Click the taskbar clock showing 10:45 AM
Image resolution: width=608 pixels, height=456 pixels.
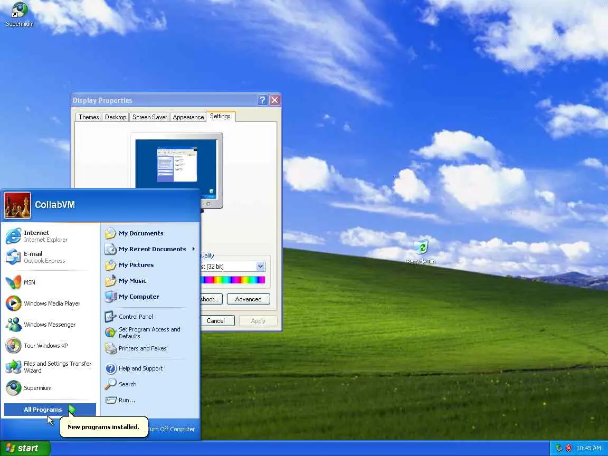(x=588, y=448)
